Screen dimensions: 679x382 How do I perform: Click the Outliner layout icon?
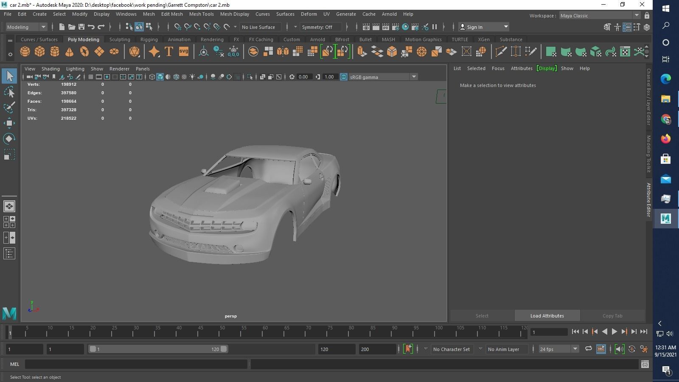coord(9,254)
